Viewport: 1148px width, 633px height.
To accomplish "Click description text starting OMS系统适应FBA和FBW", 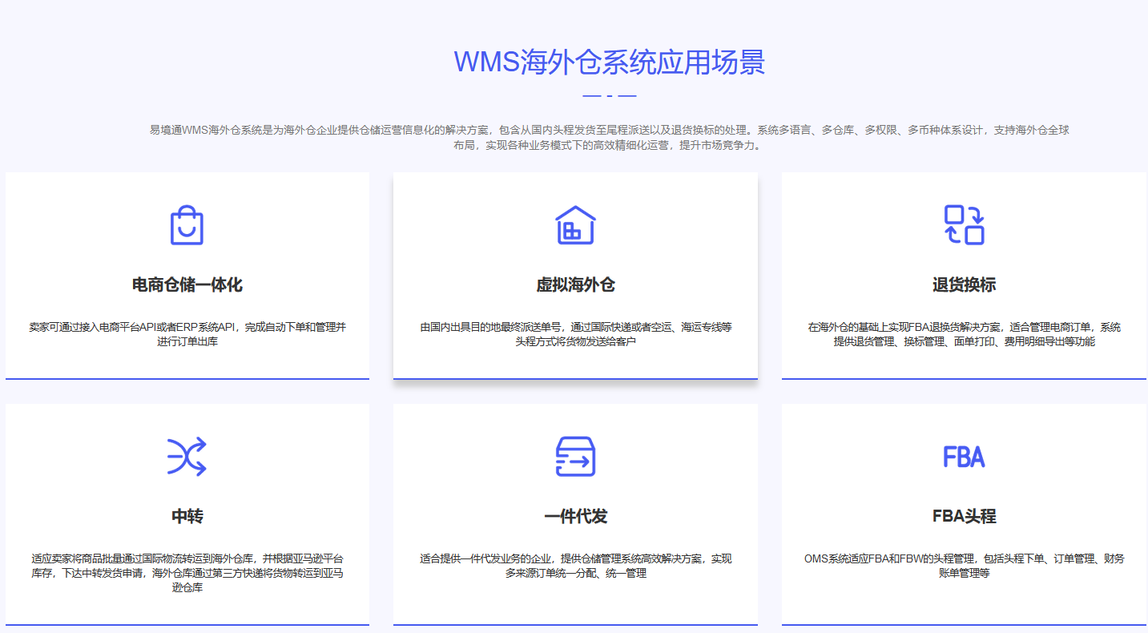I will pyautogui.click(x=964, y=566).
